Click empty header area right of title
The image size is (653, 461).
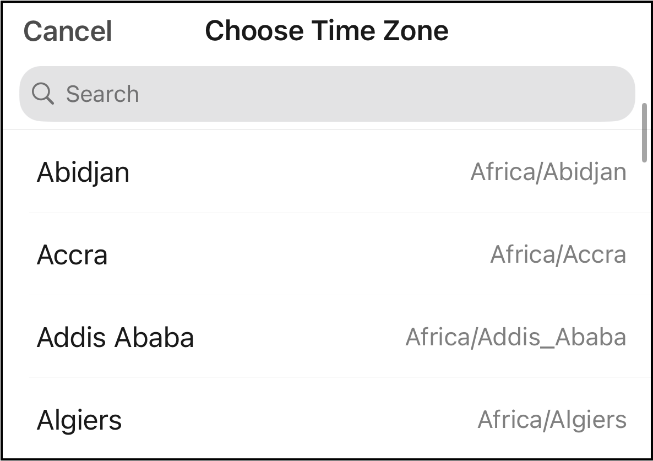pyautogui.click(x=551, y=31)
